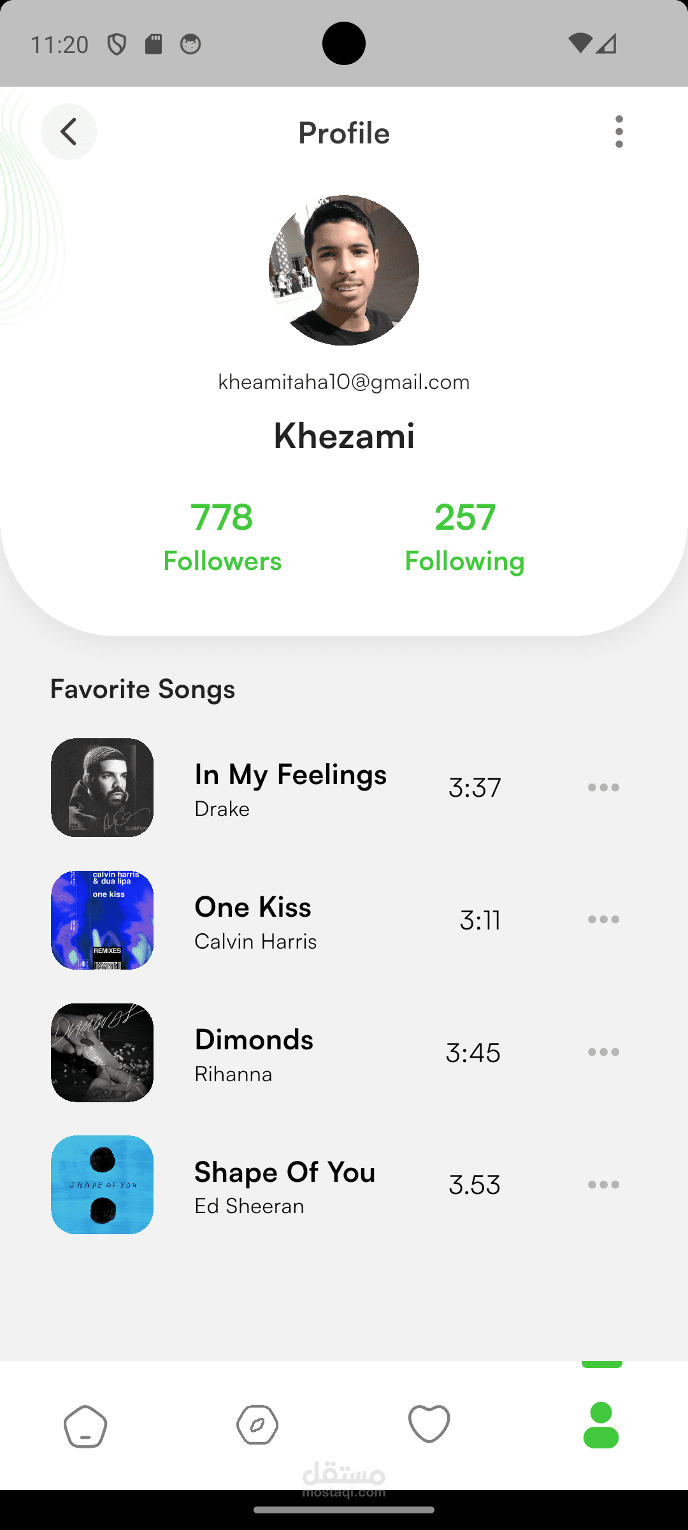
Task: Open options for In My Feelings
Action: pyautogui.click(x=603, y=787)
